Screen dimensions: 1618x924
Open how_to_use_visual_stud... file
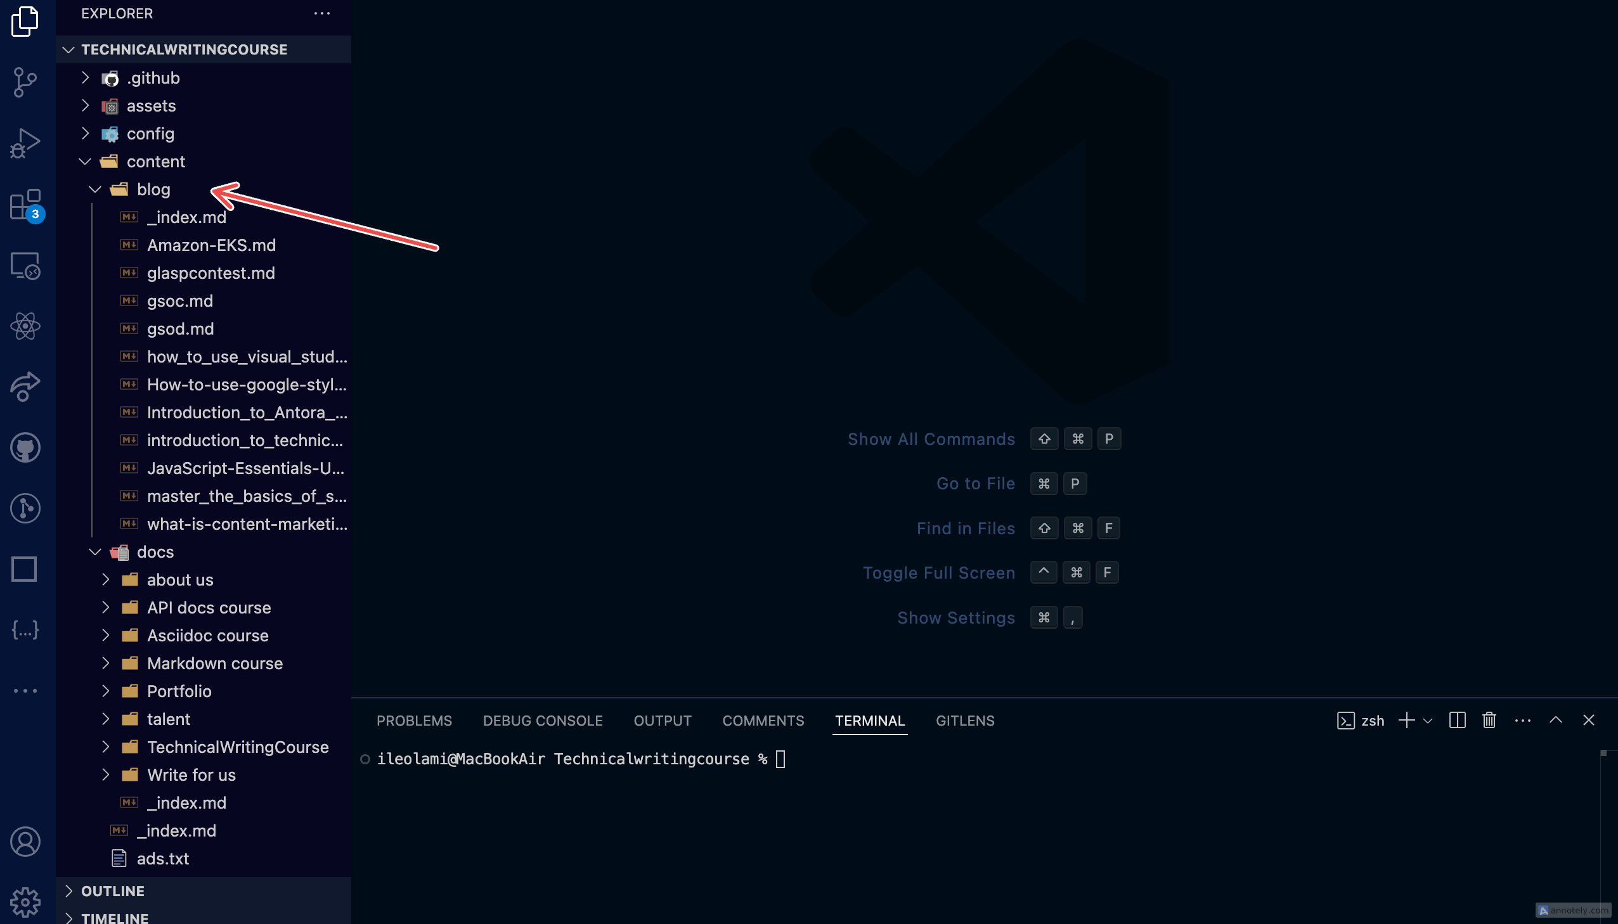(203, 357)
